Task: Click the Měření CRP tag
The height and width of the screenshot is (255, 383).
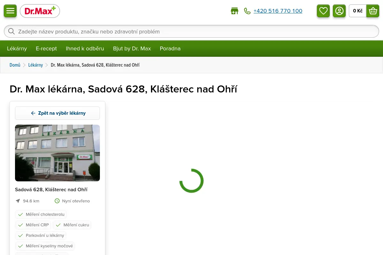Action: [33, 225]
